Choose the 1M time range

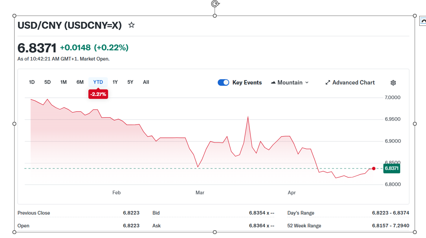pyautogui.click(x=63, y=82)
